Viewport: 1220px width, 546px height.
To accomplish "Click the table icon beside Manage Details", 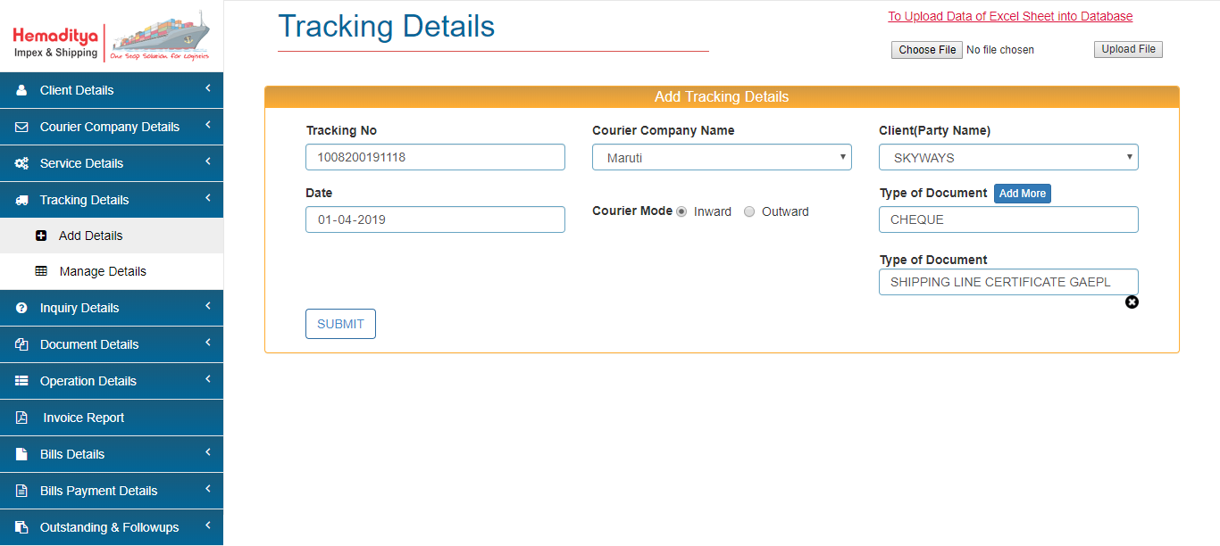I will pyautogui.click(x=41, y=271).
